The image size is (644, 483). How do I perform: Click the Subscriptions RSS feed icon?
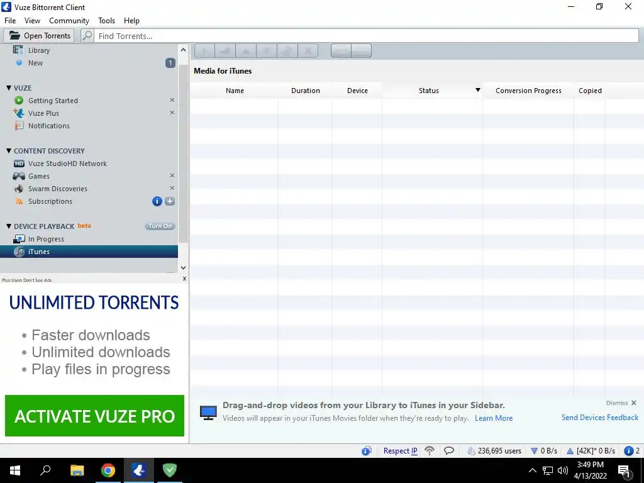19,201
